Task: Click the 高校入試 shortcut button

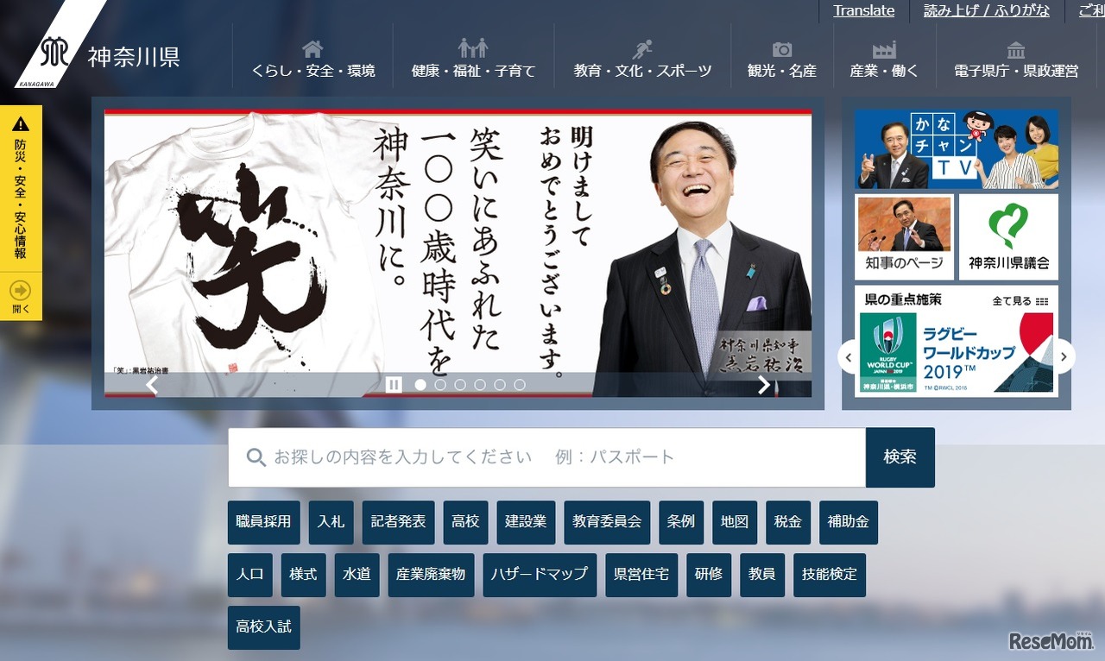Action: pos(264,627)
